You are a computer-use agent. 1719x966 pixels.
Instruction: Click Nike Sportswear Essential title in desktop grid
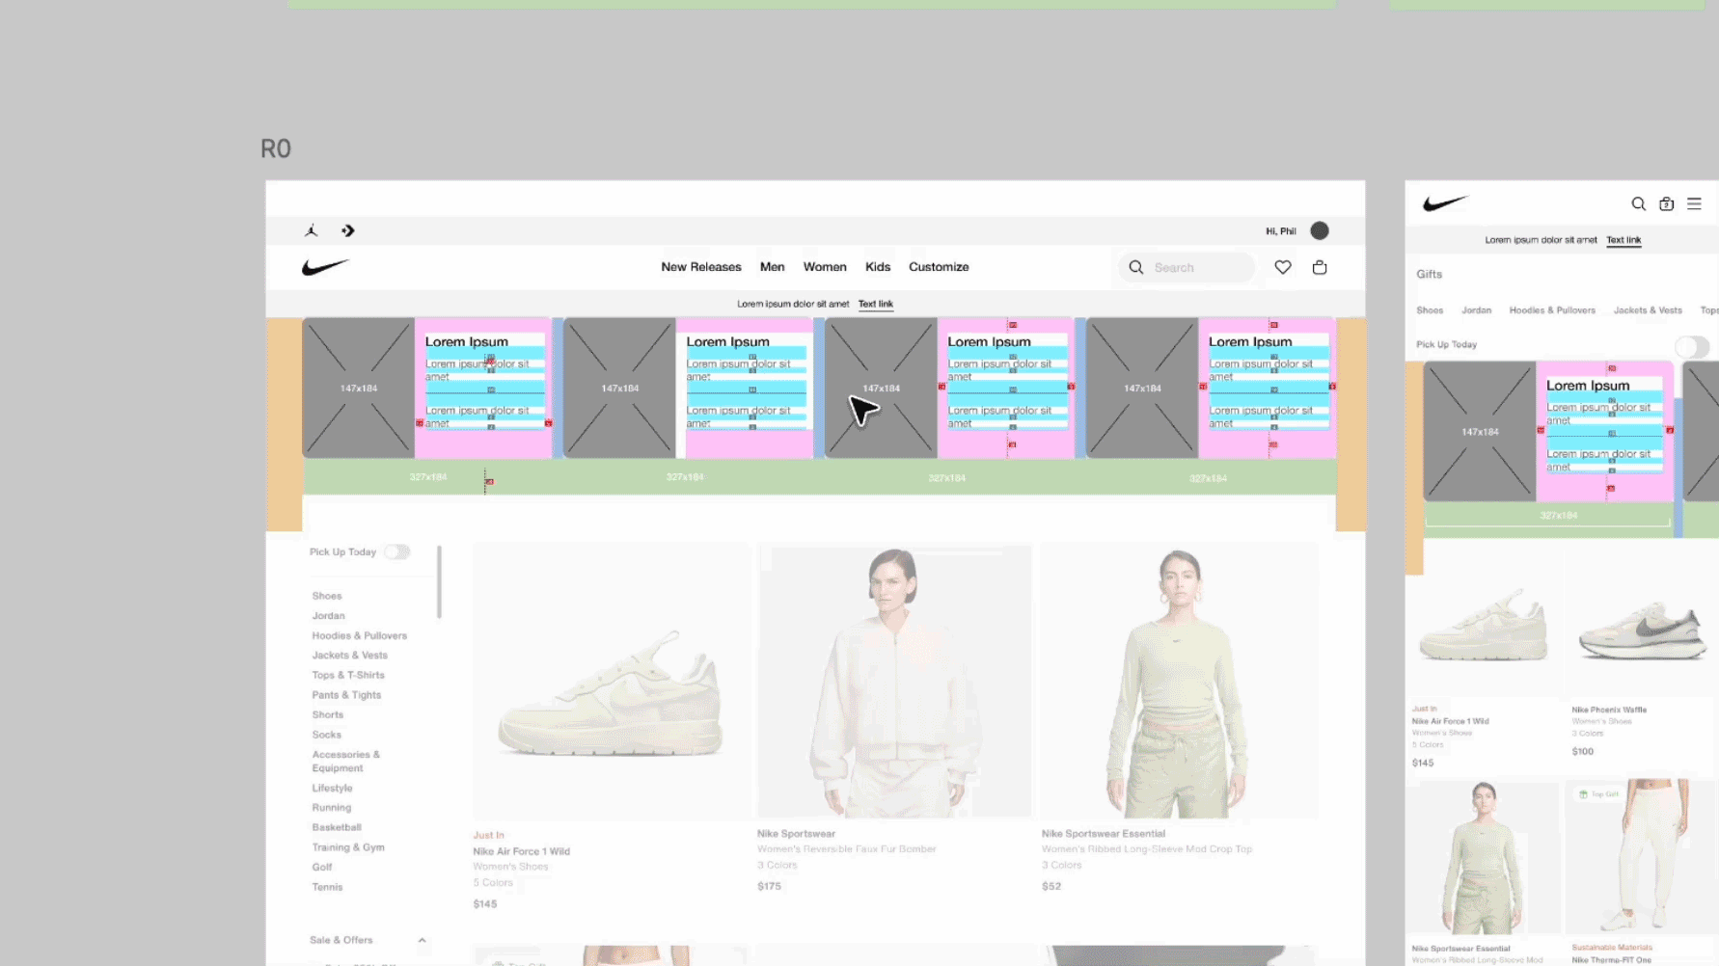1104,834
